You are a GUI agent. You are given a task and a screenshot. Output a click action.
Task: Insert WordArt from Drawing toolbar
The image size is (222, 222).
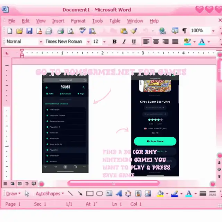pos(119,194)
